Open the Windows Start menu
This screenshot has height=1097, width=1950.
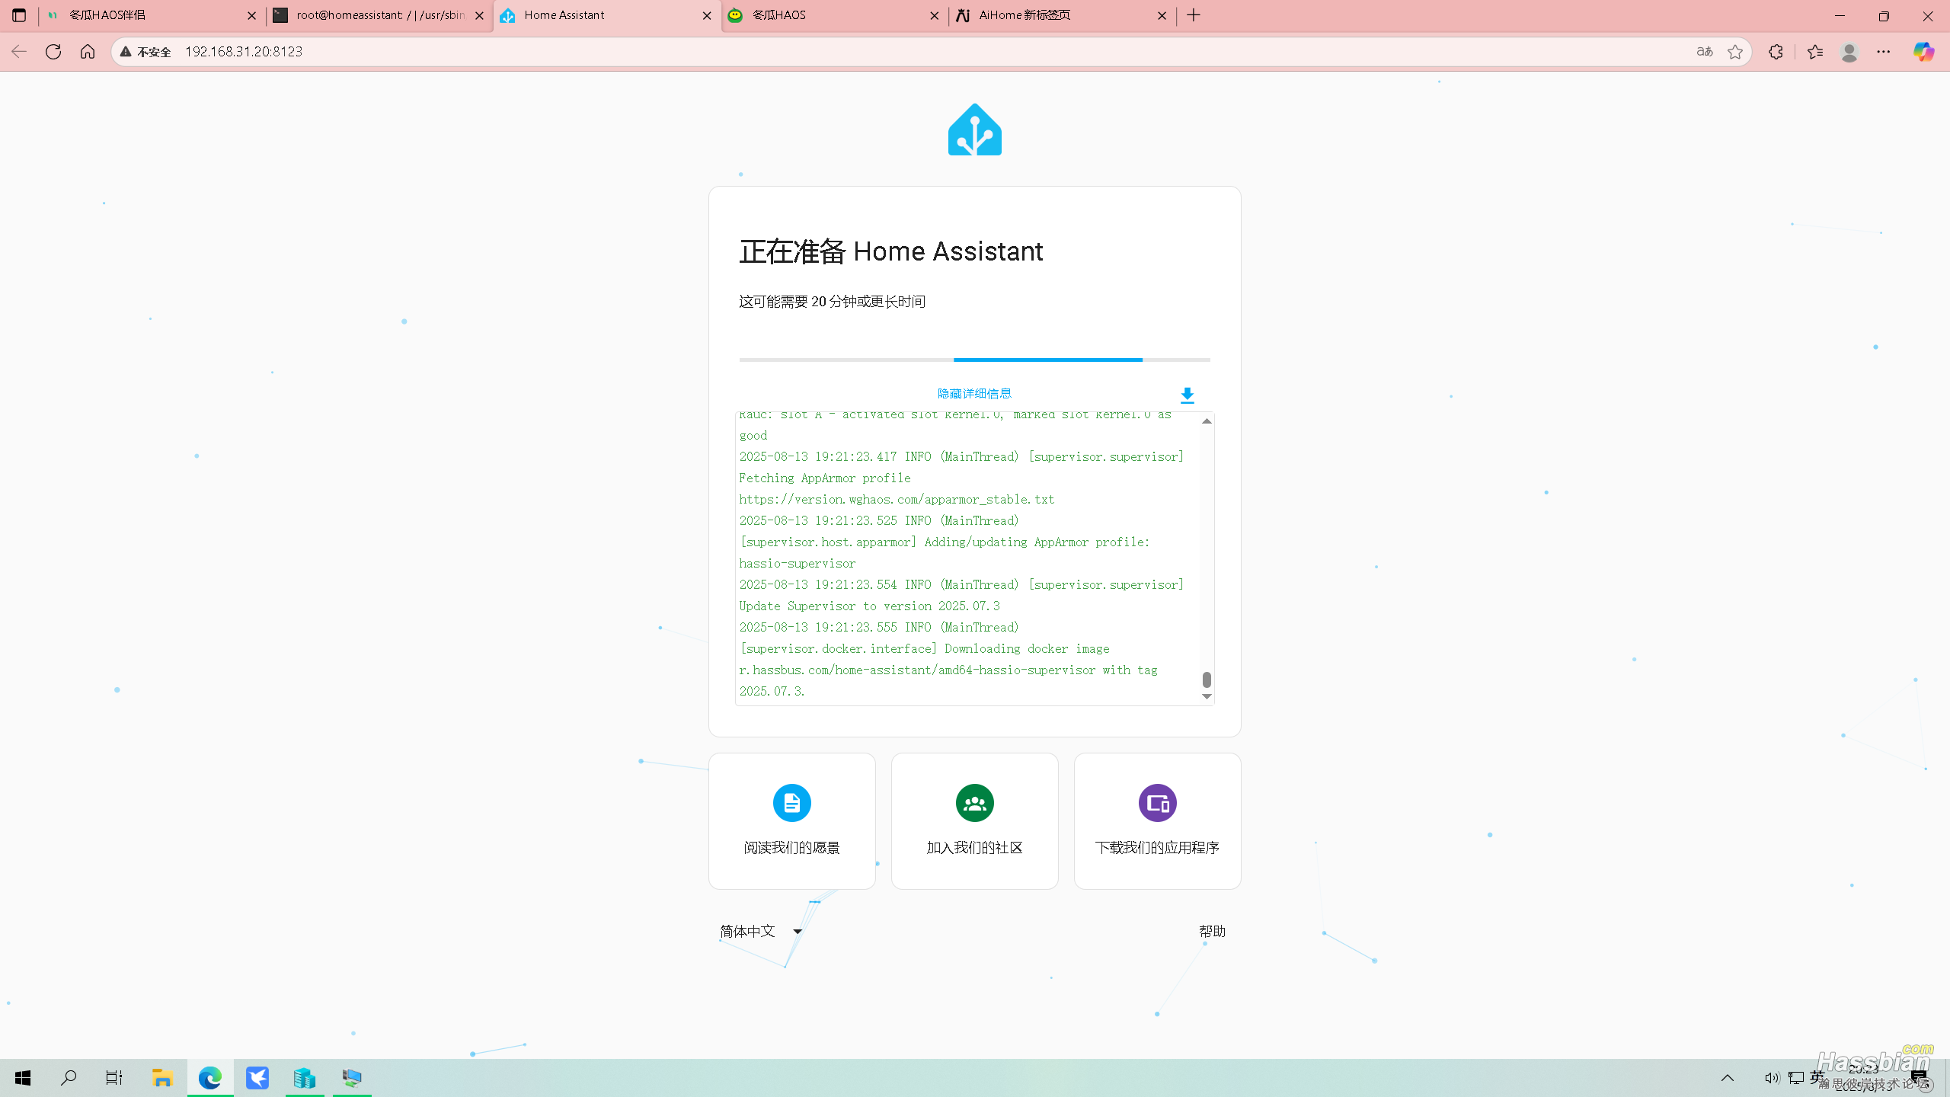click(23, 1078)
